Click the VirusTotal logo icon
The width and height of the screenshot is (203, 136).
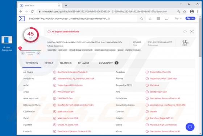tap(21, 18)
